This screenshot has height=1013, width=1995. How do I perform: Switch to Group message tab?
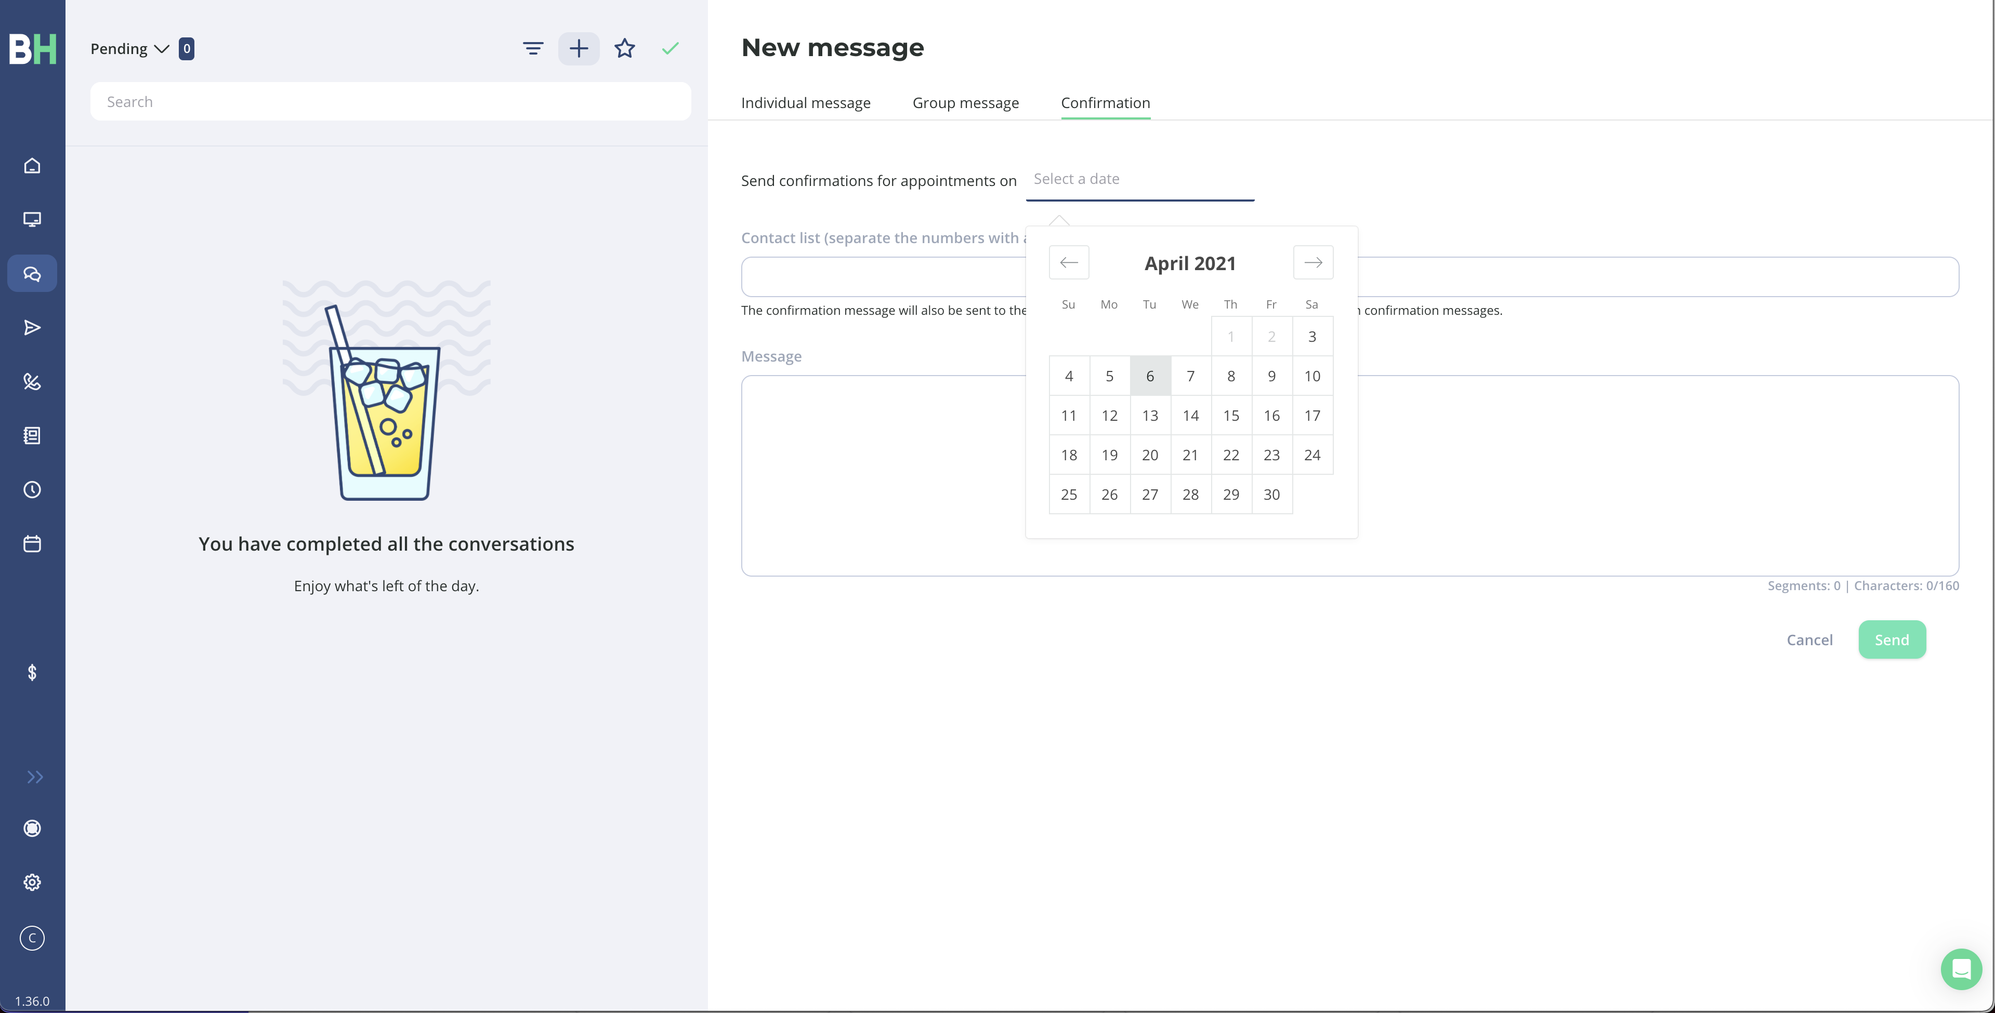coord(966,103)
